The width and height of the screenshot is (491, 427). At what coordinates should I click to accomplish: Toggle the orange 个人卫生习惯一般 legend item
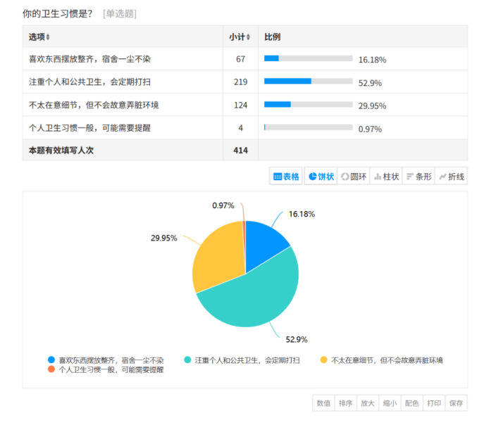pos(106,369)
